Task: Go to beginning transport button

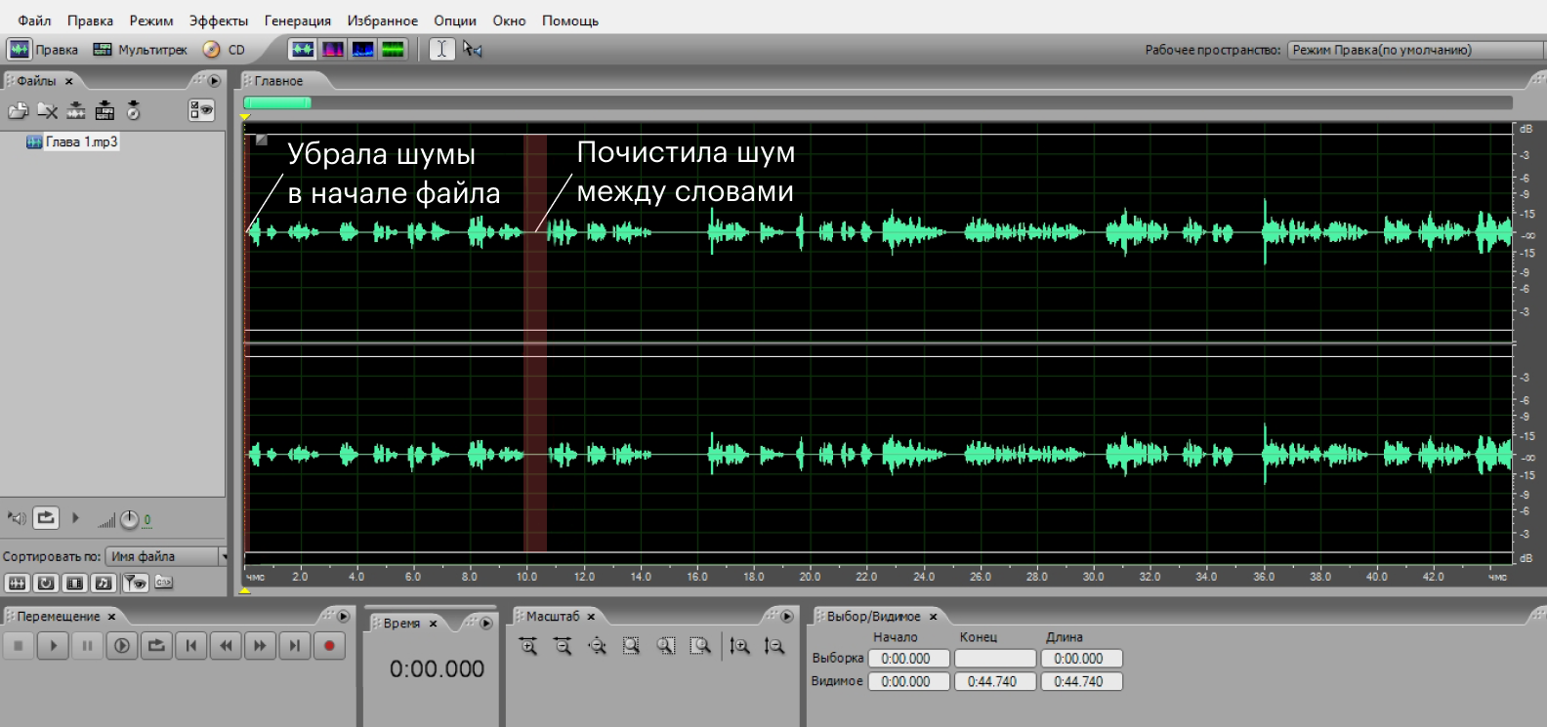Action: (x=191, y=645)
